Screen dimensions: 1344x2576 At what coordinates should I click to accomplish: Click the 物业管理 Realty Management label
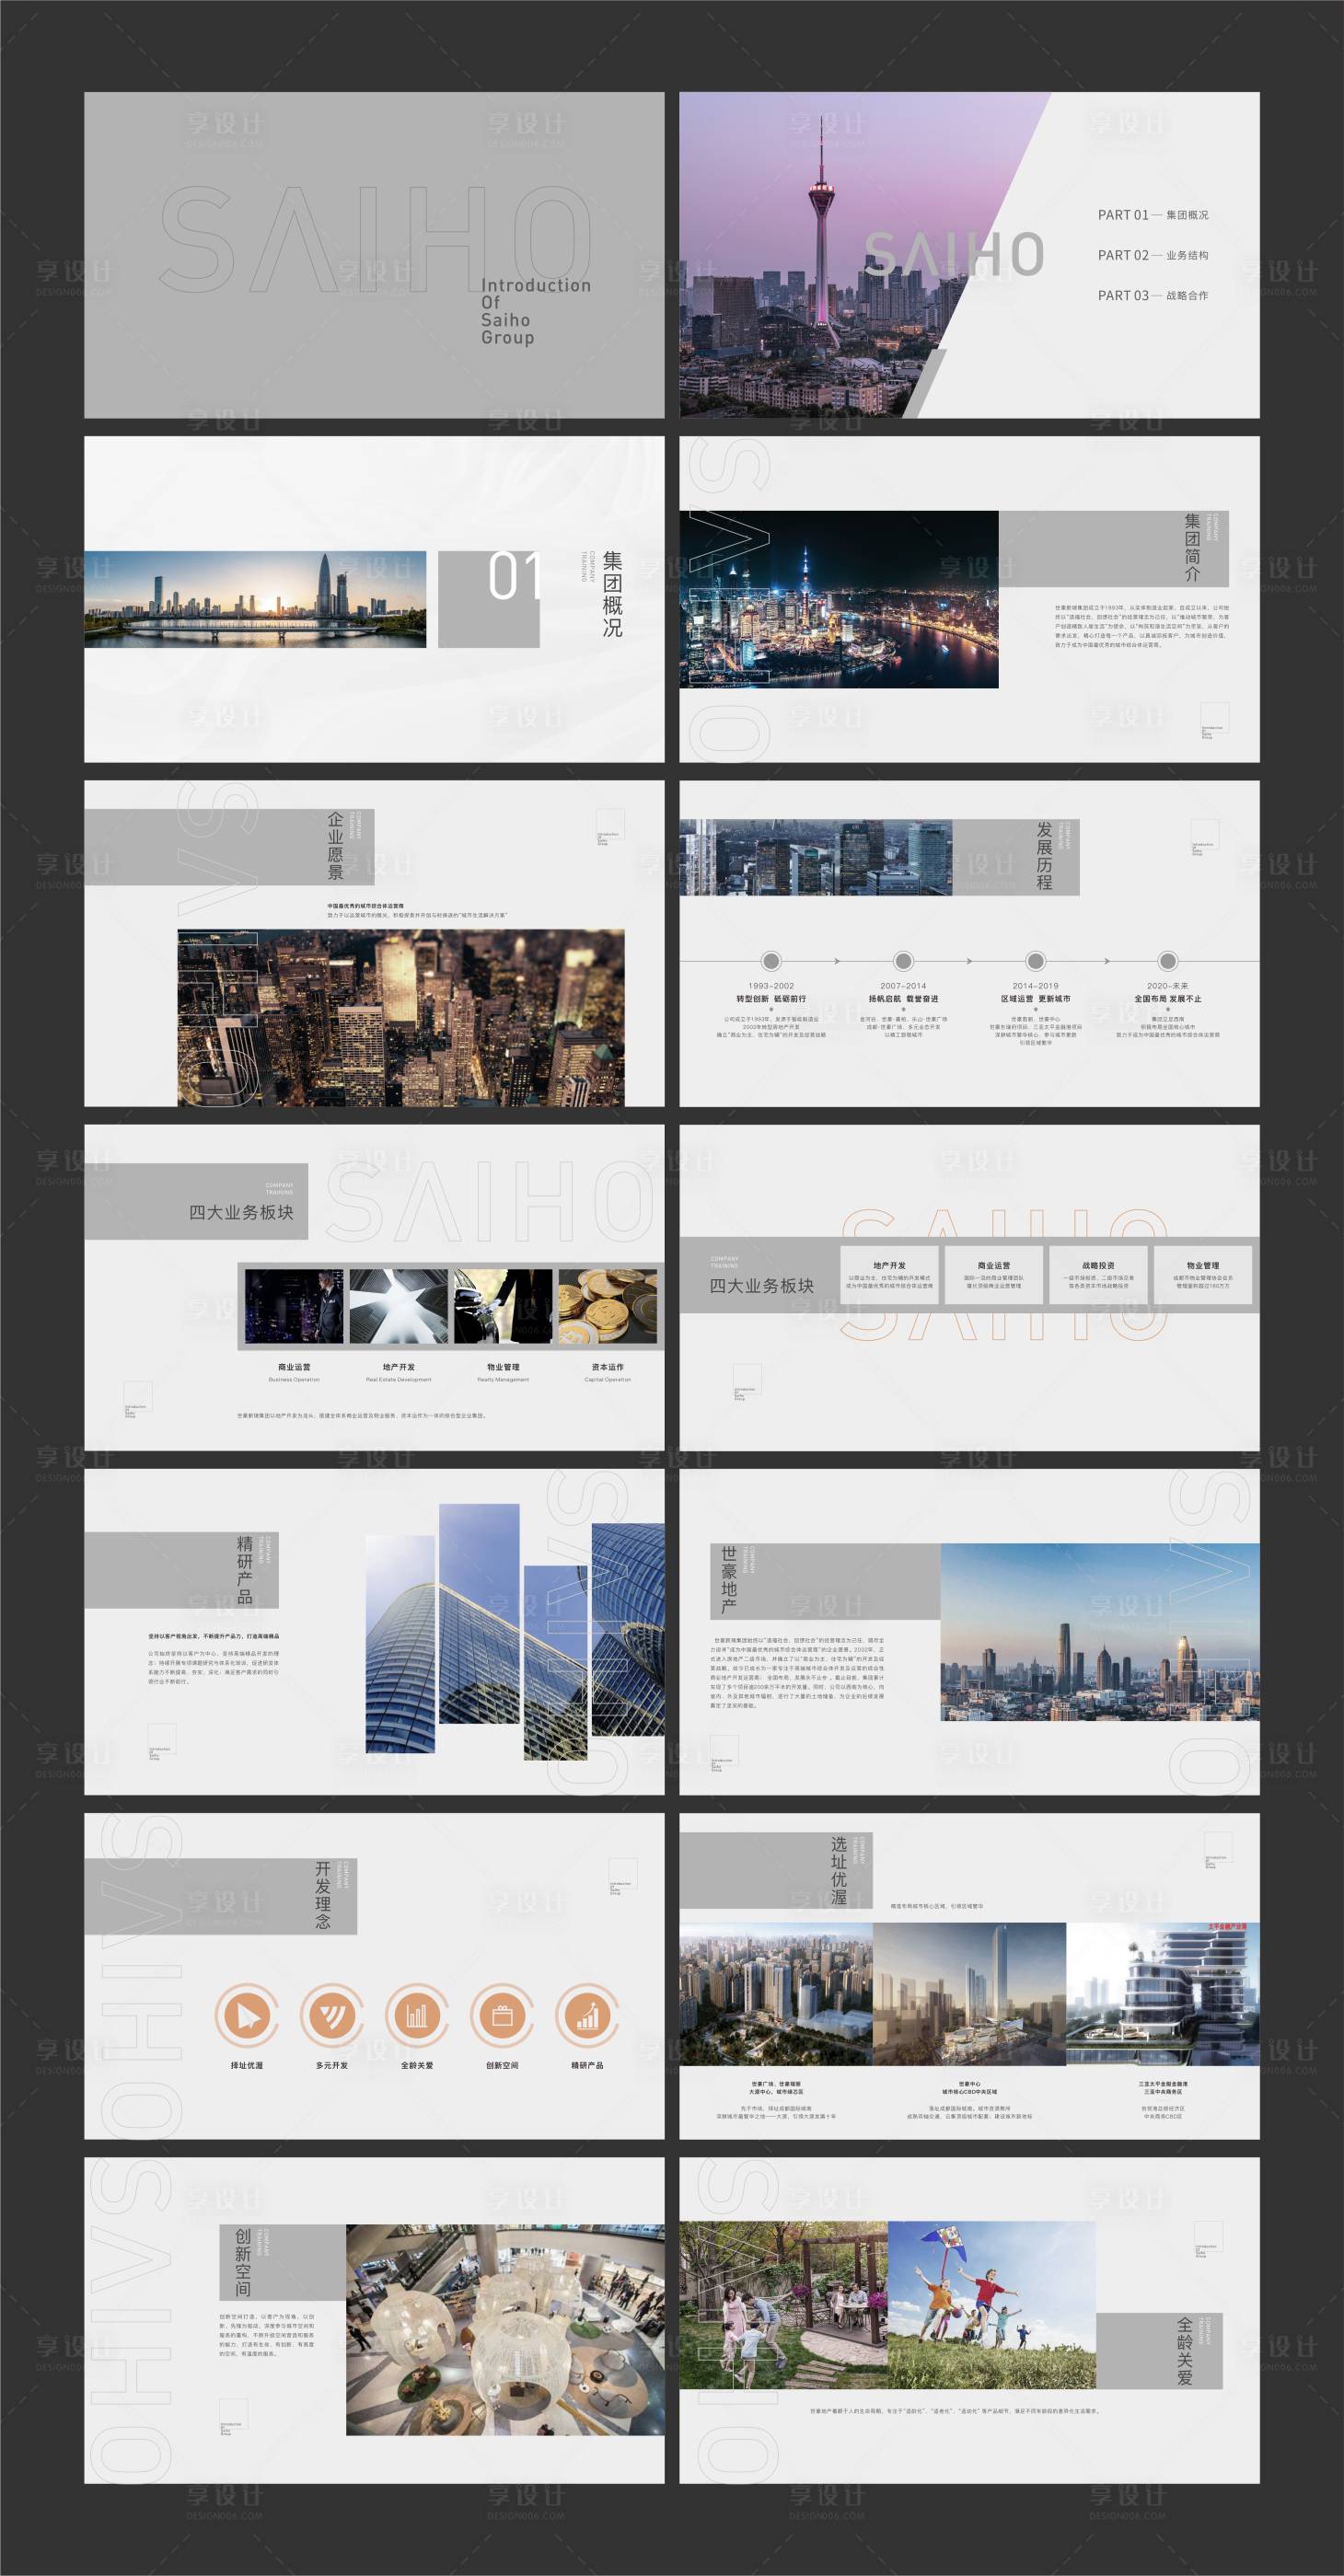click(x=503, y=1372)
